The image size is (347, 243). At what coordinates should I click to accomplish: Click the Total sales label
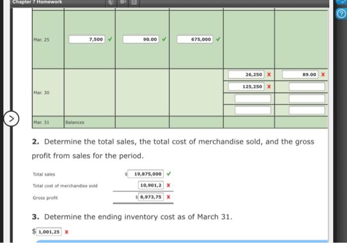(44, 174)
